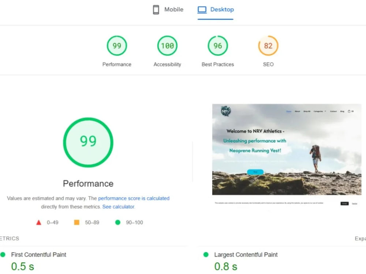
Task: Click the desktop monitor icon
Action: tap(202, 9)
